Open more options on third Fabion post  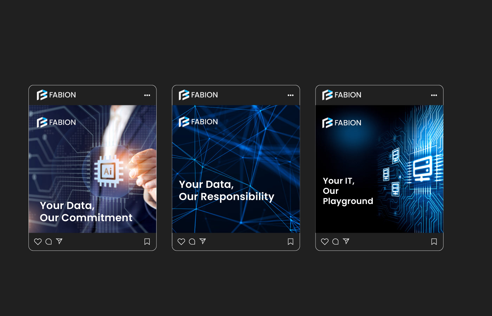click(434, 95)
